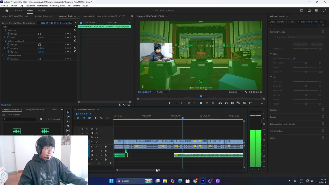The image size is (329, 185).
Task: Toggle insert sequences as nests icon
Action: [78, 118]
